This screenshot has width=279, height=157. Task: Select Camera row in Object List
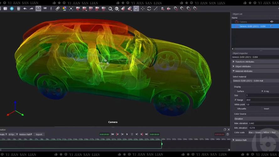(255, 22)
